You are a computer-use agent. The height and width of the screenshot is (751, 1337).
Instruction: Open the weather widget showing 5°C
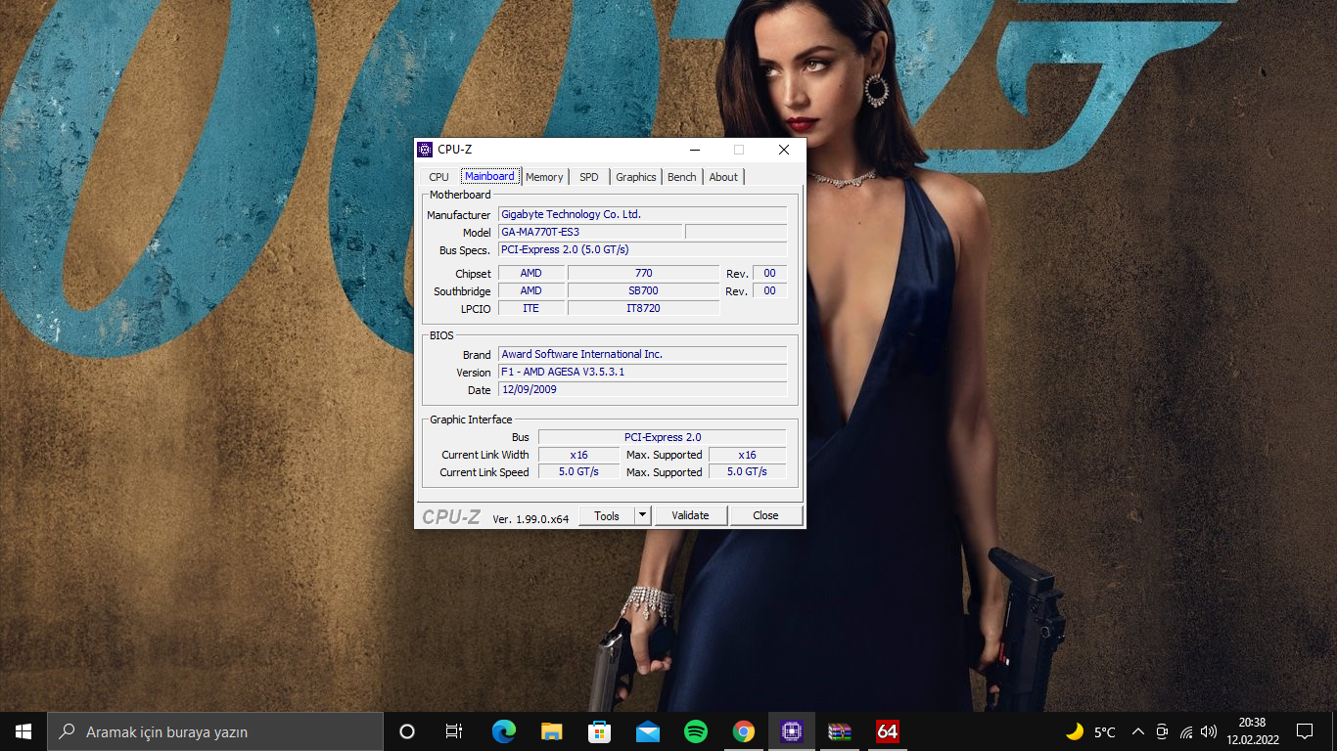pos(1090,731)
